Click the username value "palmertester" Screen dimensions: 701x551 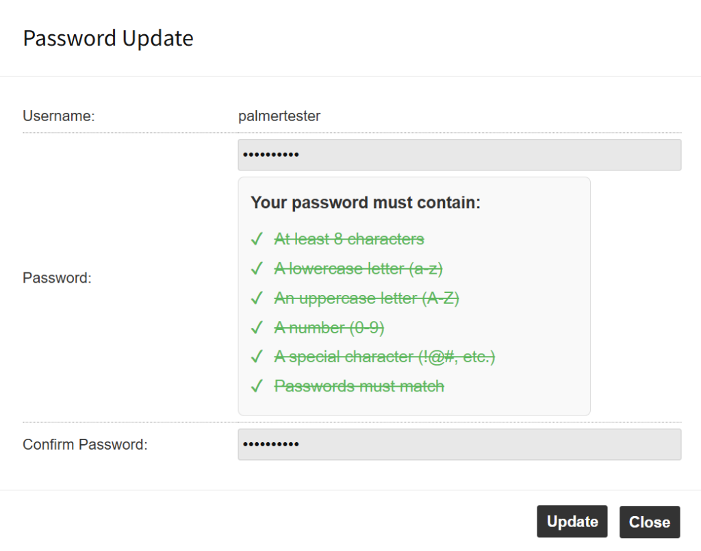click(279, 116)
